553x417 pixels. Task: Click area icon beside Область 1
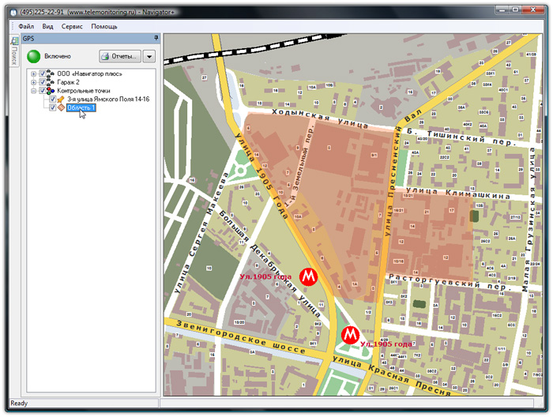pos(61,107)
